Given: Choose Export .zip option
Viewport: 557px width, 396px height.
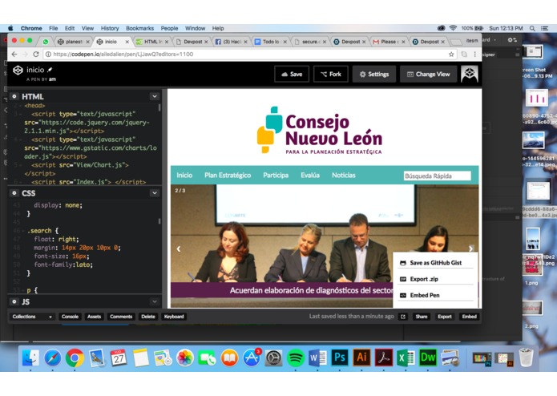Looking at the screenshot, I should coord(435,279).
